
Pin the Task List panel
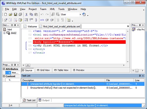(x=140, y=76)
